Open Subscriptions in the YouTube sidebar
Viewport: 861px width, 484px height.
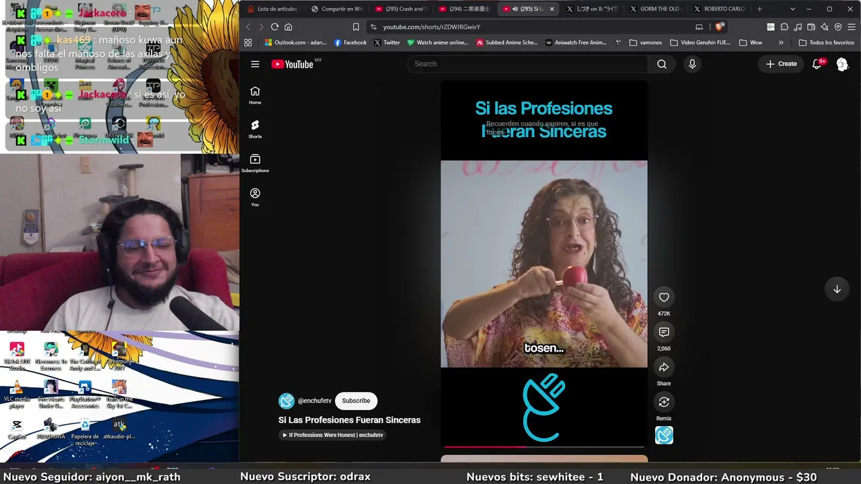click(x=255, y=163)
